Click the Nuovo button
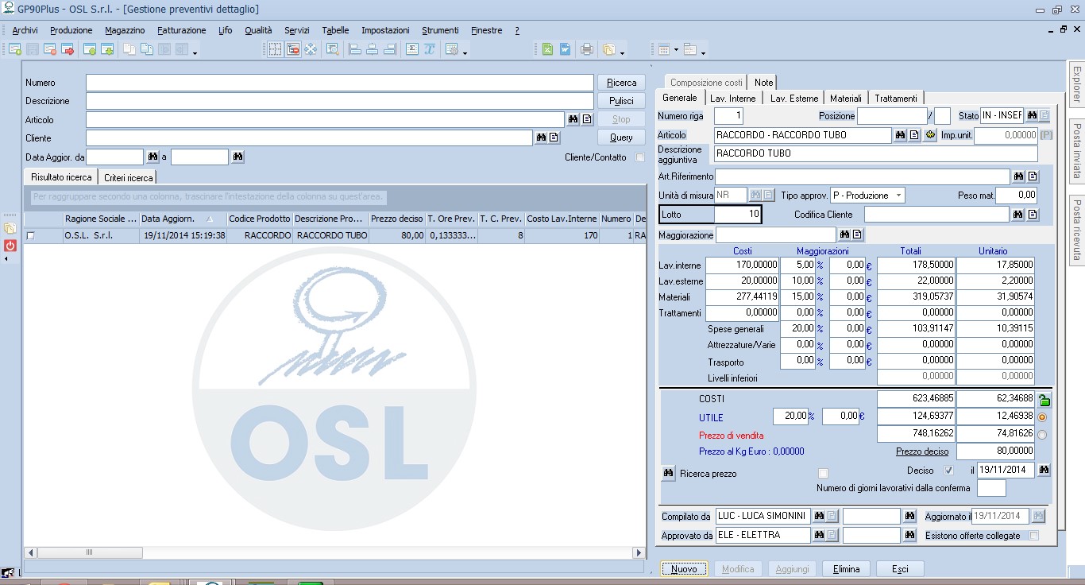 (684, 569)
